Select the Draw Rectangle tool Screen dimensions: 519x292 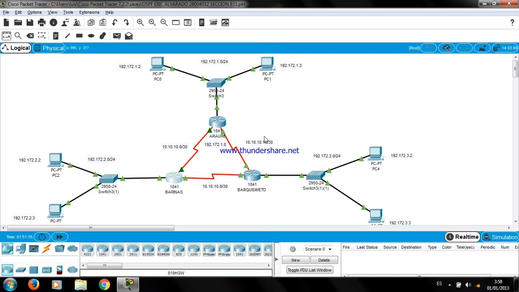[x=79, y=36]
